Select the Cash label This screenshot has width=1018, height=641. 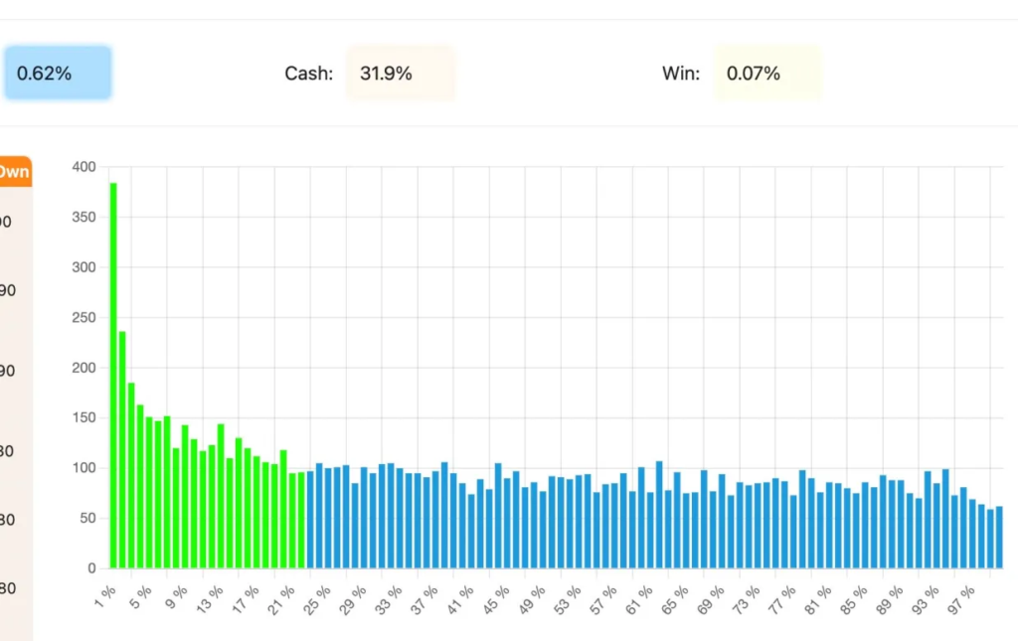(308, 74)
